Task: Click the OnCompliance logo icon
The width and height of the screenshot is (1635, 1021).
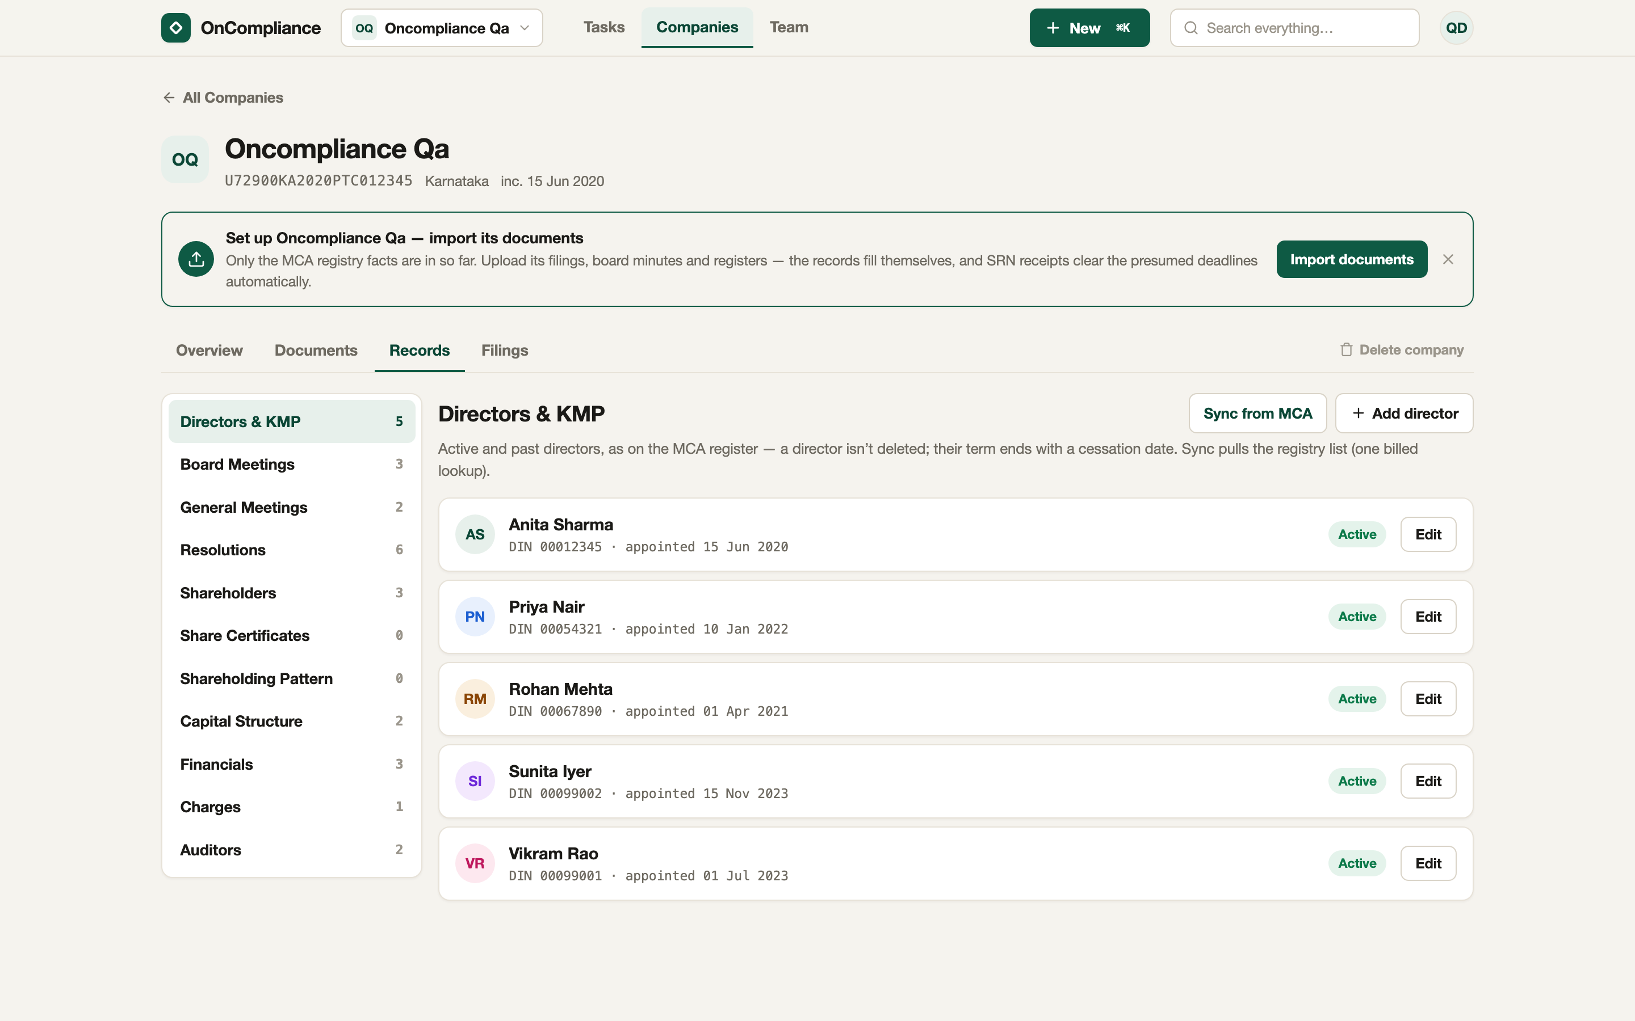Action: (175, 28)
